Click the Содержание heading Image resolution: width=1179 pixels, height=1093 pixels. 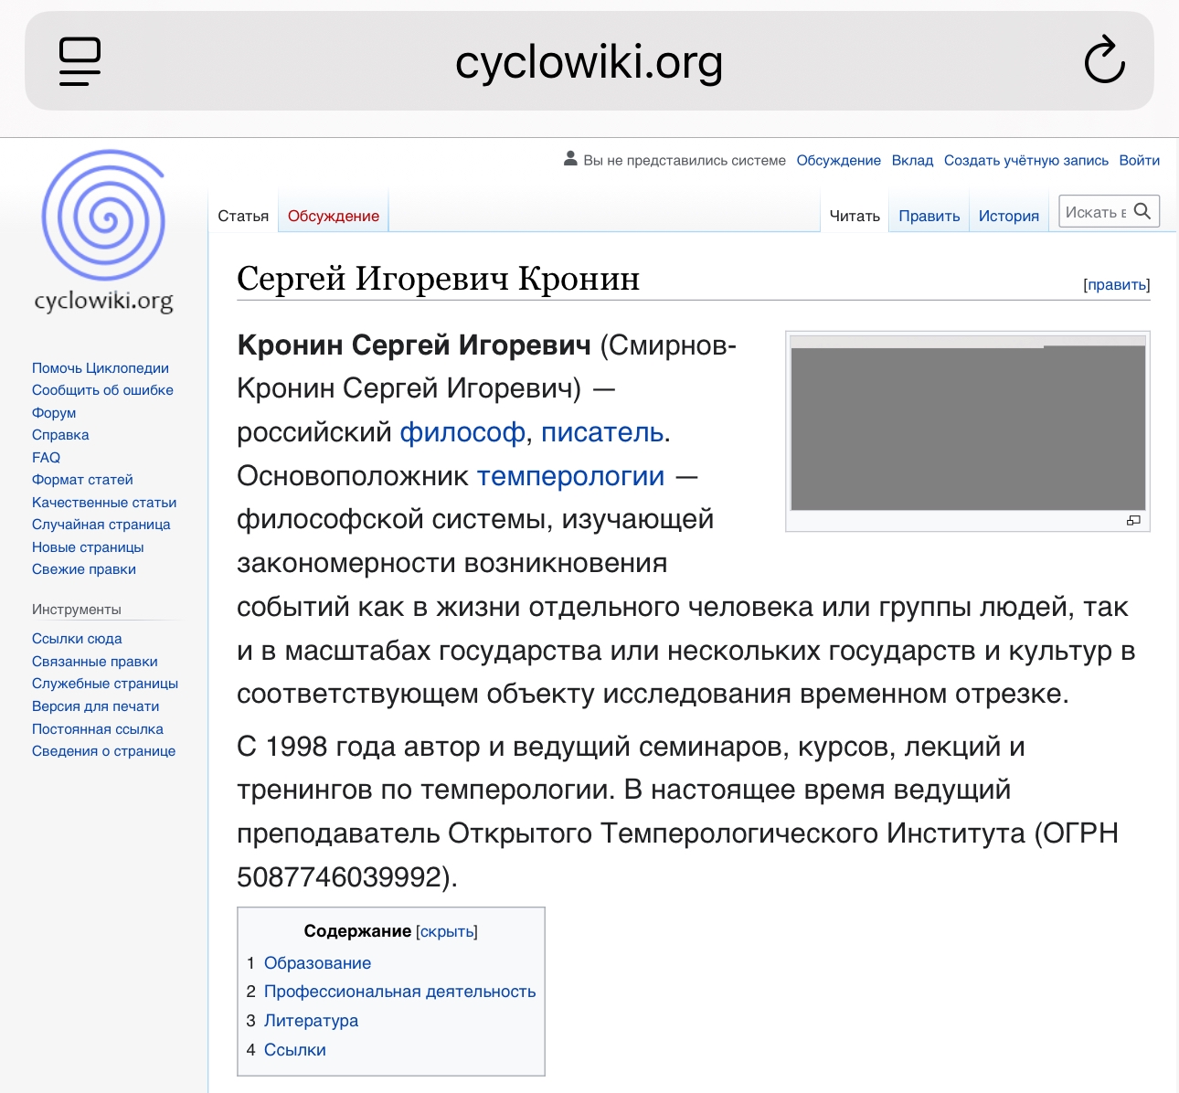tap(357, 931)
